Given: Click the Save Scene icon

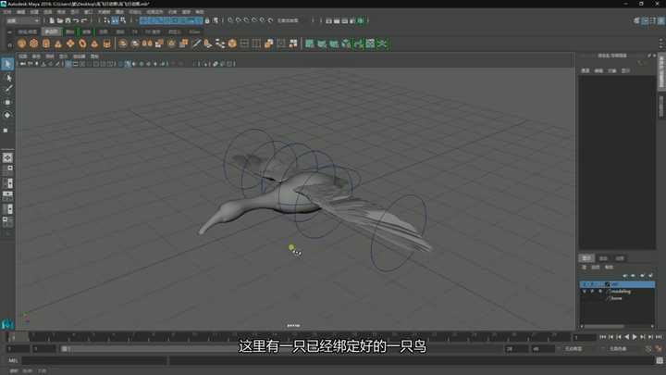Looking at the screenshot, I should coord(68,20).
